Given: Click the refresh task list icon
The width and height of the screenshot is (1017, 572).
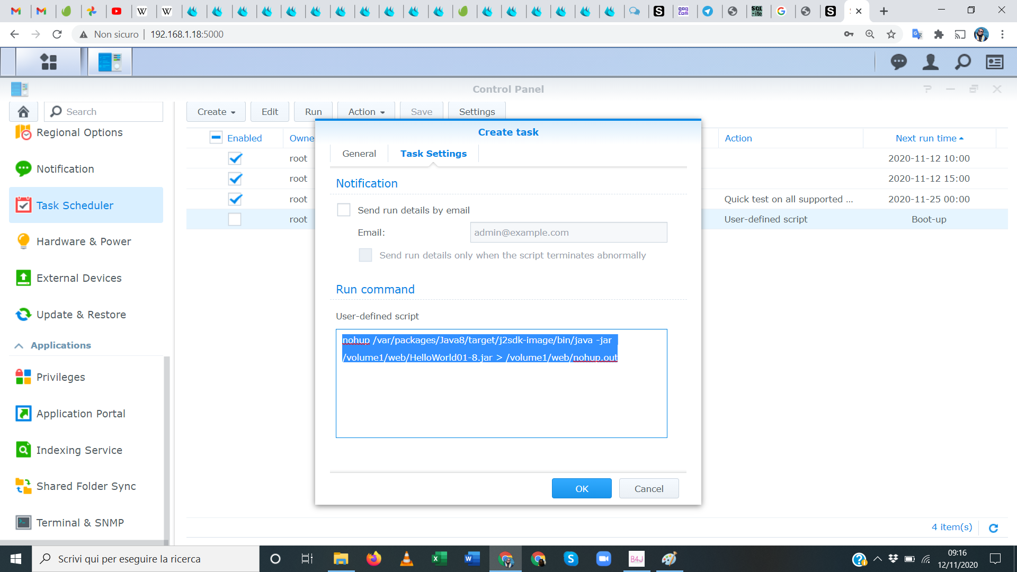Looking at the screenshot, I should [993, 528].
